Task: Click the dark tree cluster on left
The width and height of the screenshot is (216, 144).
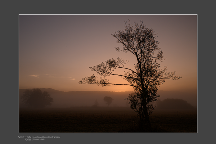Action: click(x=37, y=98)
